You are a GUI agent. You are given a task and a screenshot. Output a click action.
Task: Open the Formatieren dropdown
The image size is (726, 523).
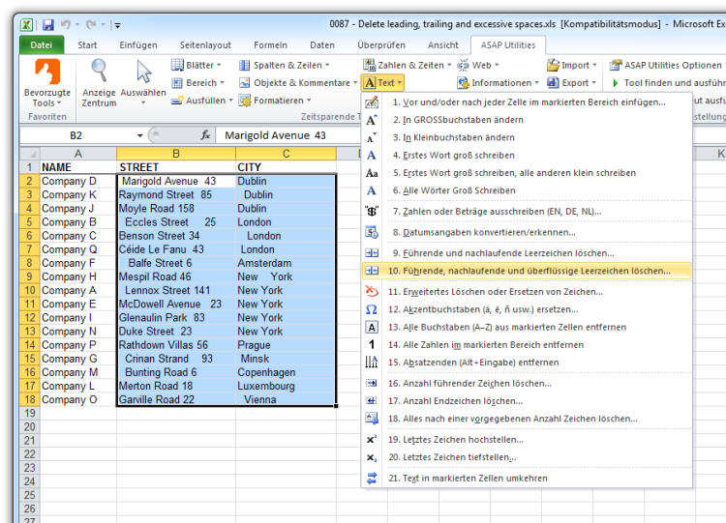[275, 101]
